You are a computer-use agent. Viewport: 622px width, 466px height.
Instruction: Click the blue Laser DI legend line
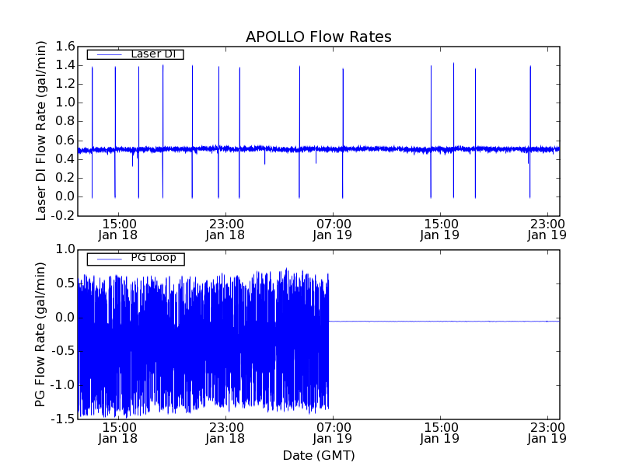coord(109,54)
